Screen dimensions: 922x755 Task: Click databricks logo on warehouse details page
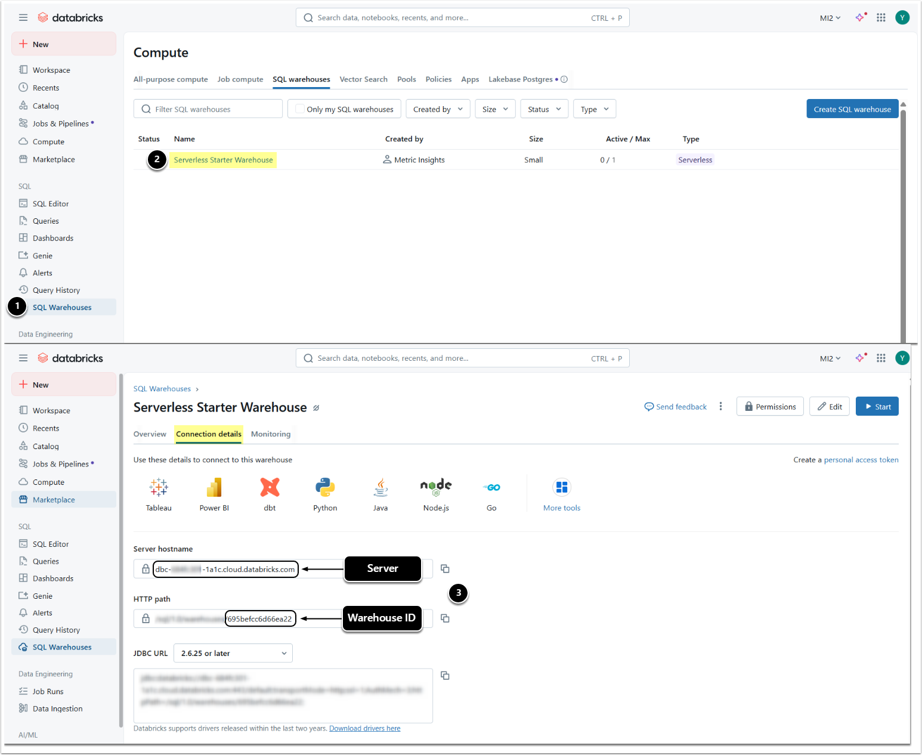point(70,358)
